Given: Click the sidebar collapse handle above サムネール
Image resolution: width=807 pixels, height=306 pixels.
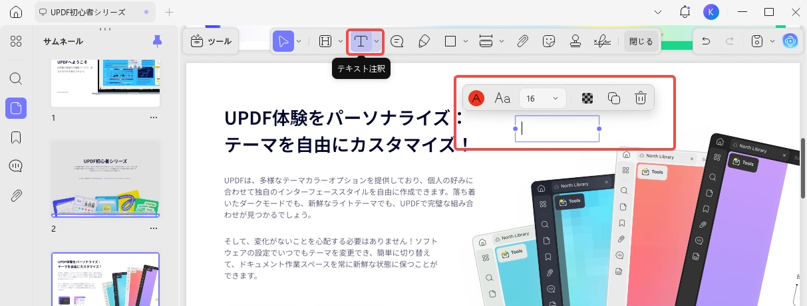Looking at the screenshot, I should click(106, 29).
